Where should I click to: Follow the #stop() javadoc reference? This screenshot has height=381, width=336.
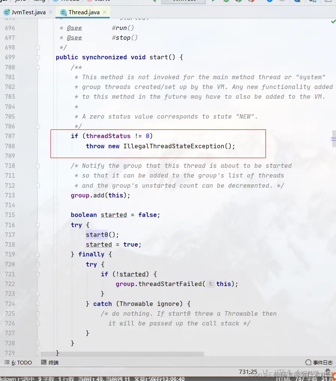pyautogui.click(x=125, y=38)
